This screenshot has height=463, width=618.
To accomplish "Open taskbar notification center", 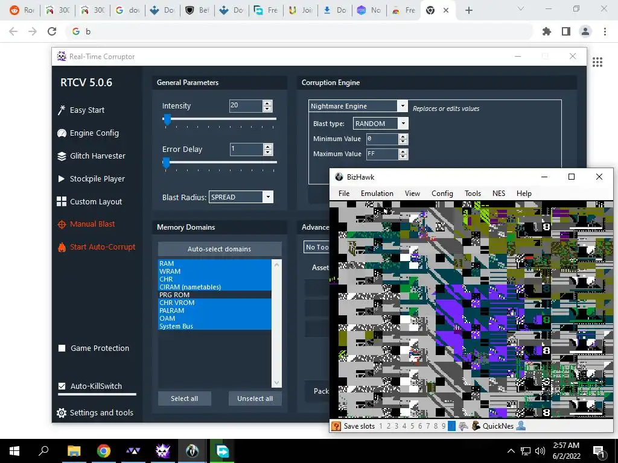I will coord(598,451).
